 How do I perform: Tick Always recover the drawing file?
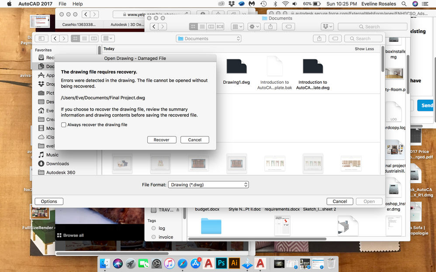[x=64, y=125]
